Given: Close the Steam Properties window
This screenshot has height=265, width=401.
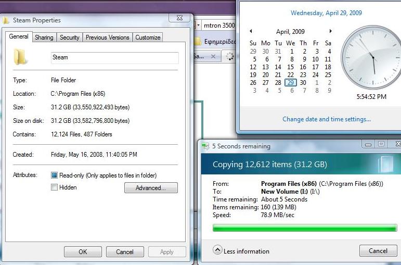Looking at the screenshot, I should pyautogui.click(x=180, y=18).
